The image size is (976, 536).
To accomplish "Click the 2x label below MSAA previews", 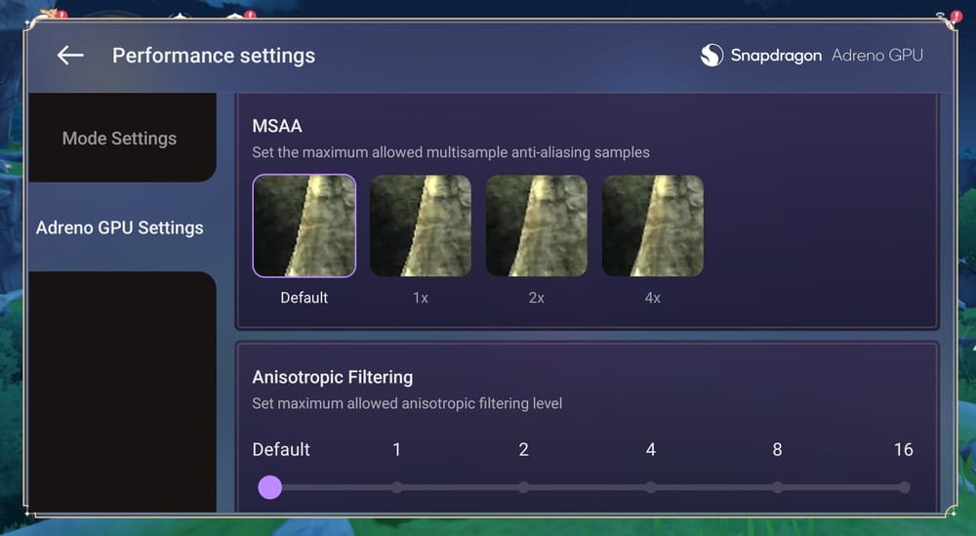I will coord(537,298).
